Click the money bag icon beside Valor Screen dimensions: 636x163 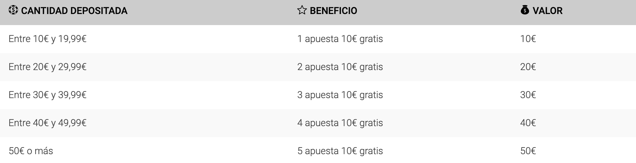tap(525, 10)
